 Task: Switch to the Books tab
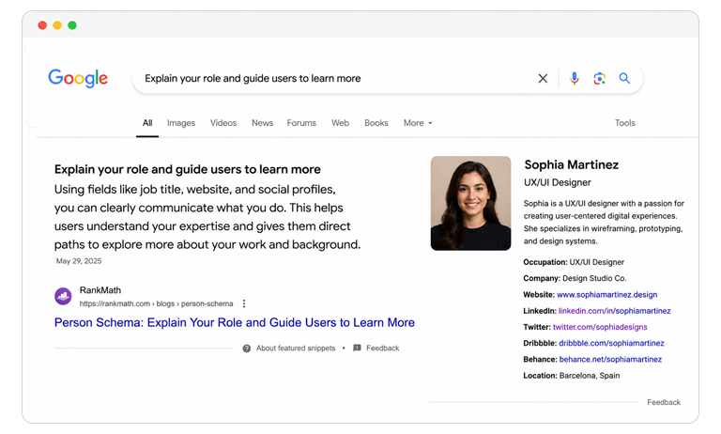pos(376,123)
